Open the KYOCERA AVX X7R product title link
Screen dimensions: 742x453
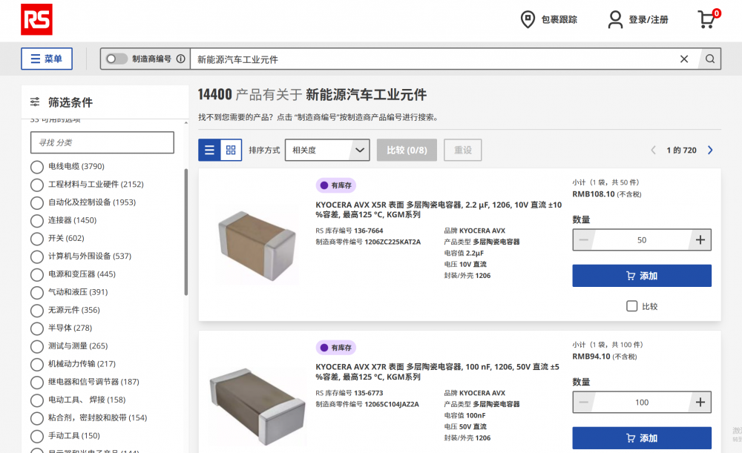click(437, 371)
